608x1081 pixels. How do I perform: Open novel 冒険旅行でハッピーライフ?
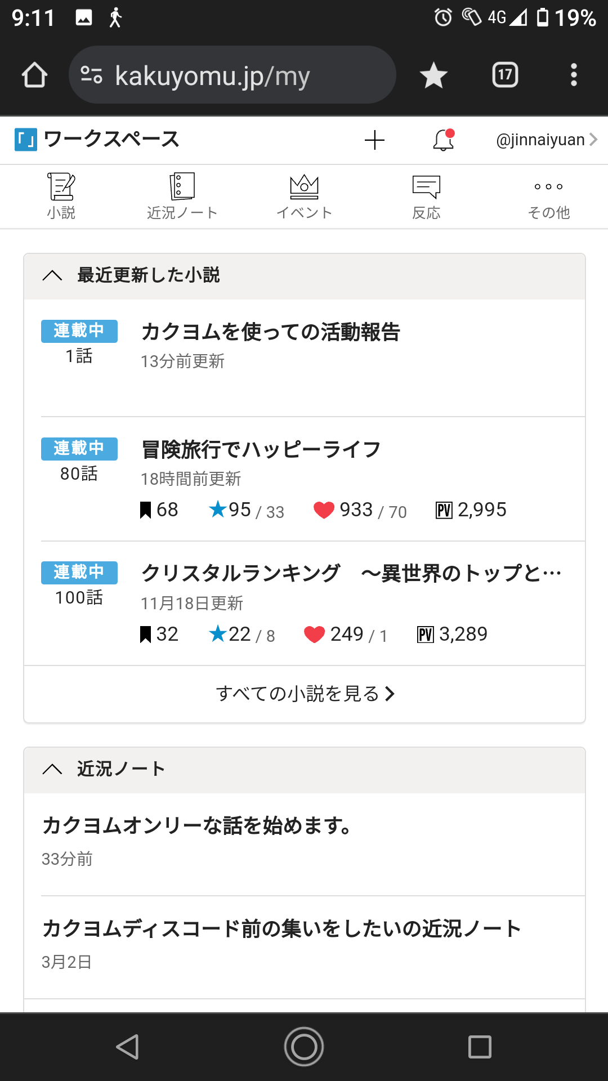(x=261, y=450)
